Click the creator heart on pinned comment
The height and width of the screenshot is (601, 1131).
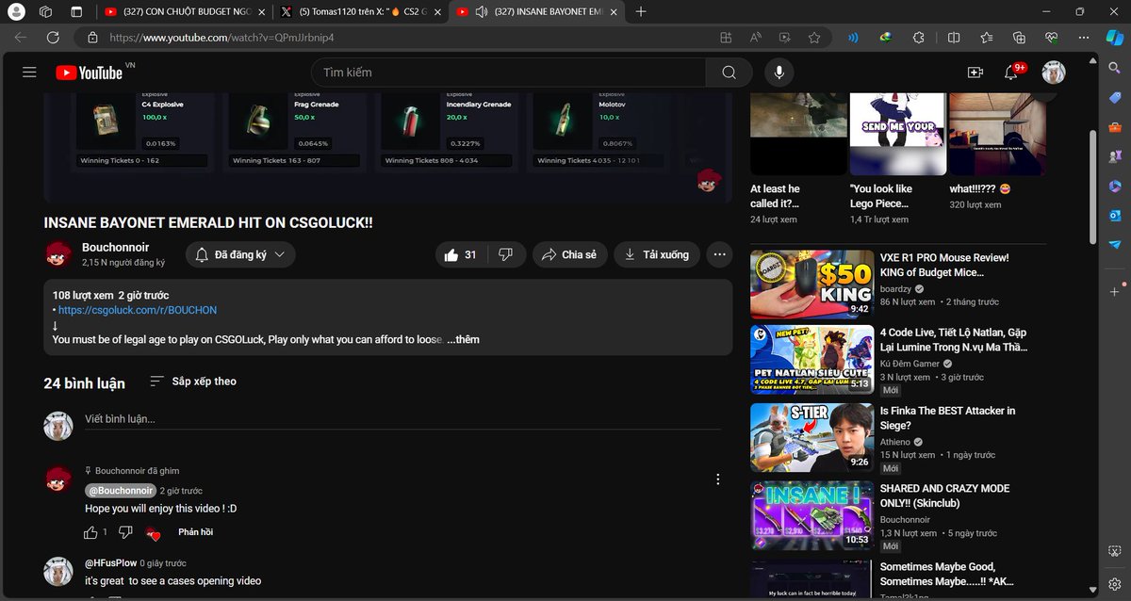click(x=154, y=533)
